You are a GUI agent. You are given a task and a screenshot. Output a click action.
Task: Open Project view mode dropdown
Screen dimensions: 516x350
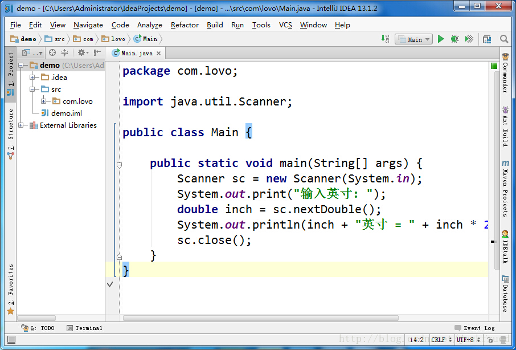32,52
